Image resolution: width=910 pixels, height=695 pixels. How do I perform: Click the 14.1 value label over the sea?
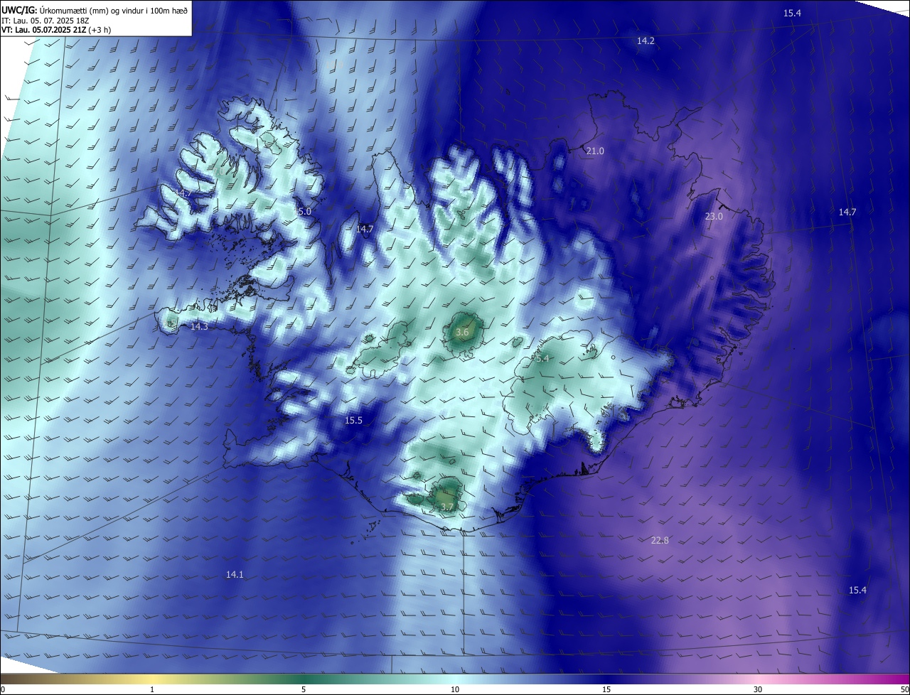point(235,575)
